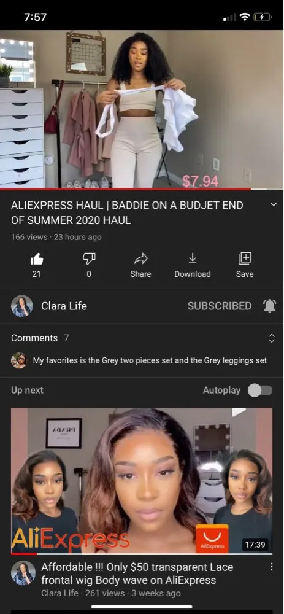Screen dimensions: 284x614
Task: Open the Grey two pieces set comment
Action: point(150,360)
